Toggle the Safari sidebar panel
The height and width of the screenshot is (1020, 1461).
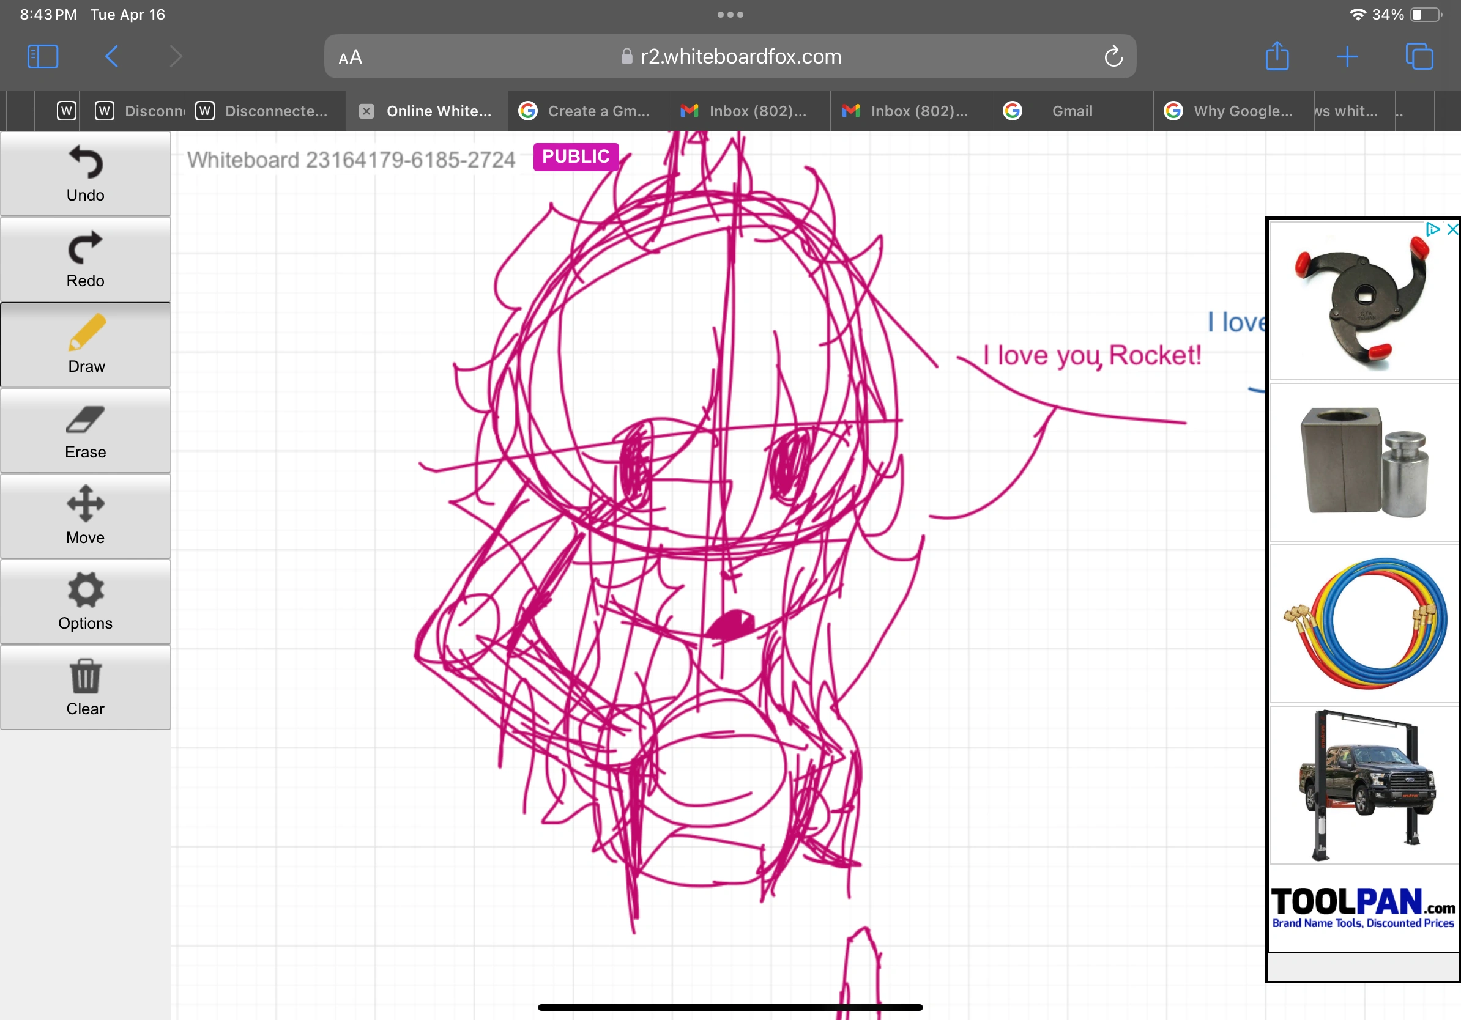click(42, 57)
